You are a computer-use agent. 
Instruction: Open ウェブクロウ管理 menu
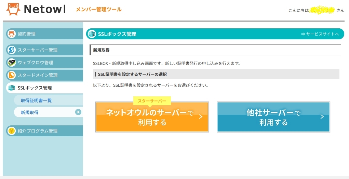44,63
